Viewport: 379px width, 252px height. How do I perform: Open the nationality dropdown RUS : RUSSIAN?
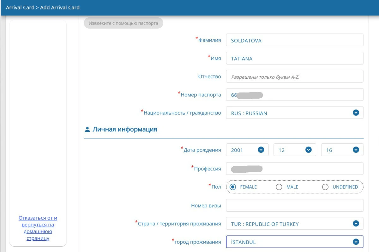click(x=295, y=113)
